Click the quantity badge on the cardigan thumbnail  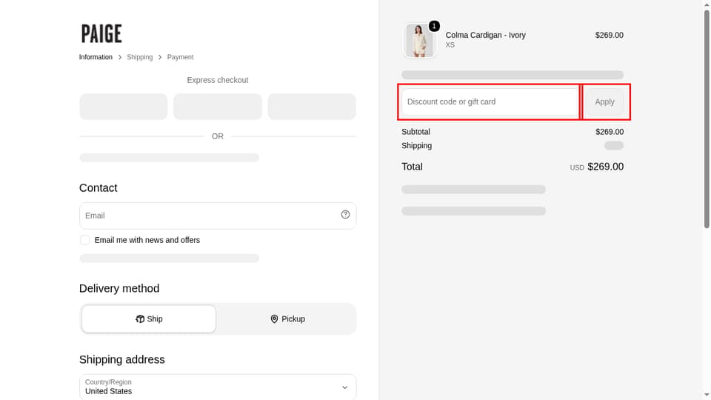434,27
